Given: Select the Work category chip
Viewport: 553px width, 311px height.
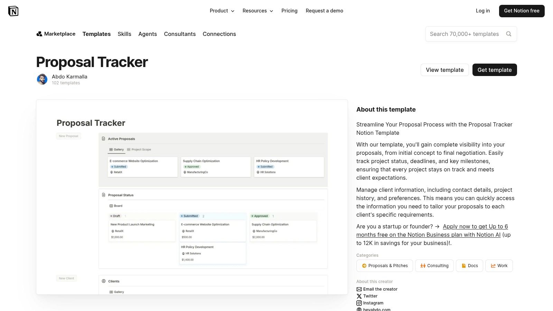Looking at the screenshot, I should coord(499,266).
